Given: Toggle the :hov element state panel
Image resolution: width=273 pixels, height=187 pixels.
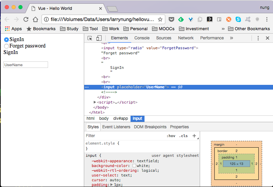Looking at the screenshot, I should pos(171,136).
